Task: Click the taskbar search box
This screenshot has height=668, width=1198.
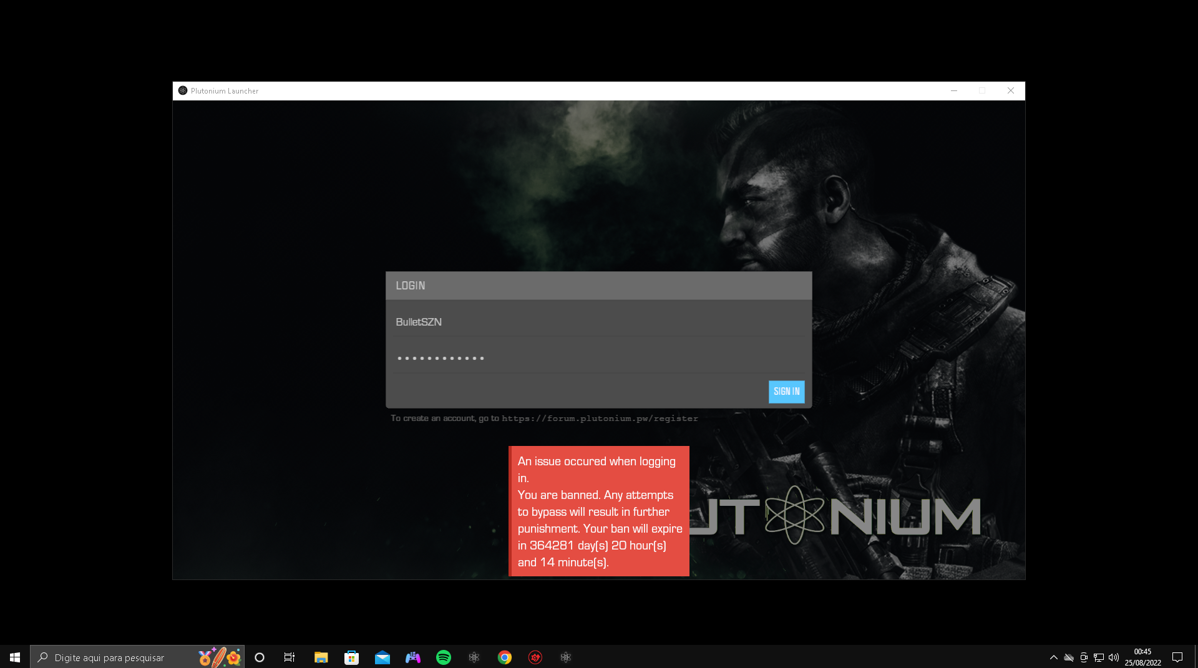Action: point(137,657)
